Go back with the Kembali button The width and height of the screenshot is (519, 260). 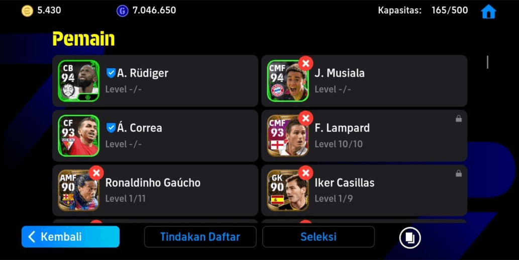point(70,237)
